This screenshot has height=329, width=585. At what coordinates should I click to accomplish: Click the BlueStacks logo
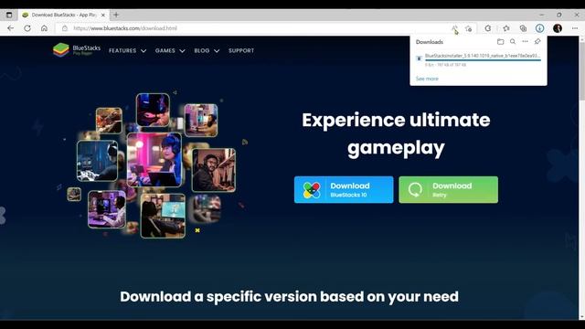pos(77,50)
